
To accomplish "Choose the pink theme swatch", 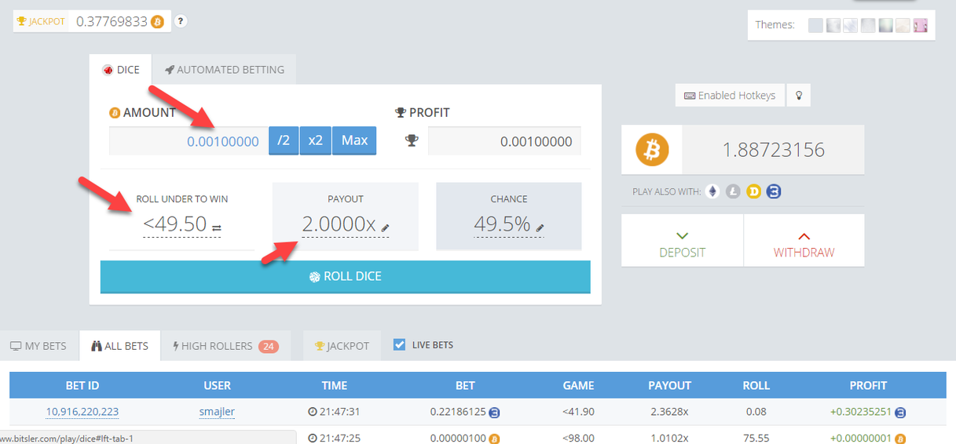I will (x=921, y=25).
